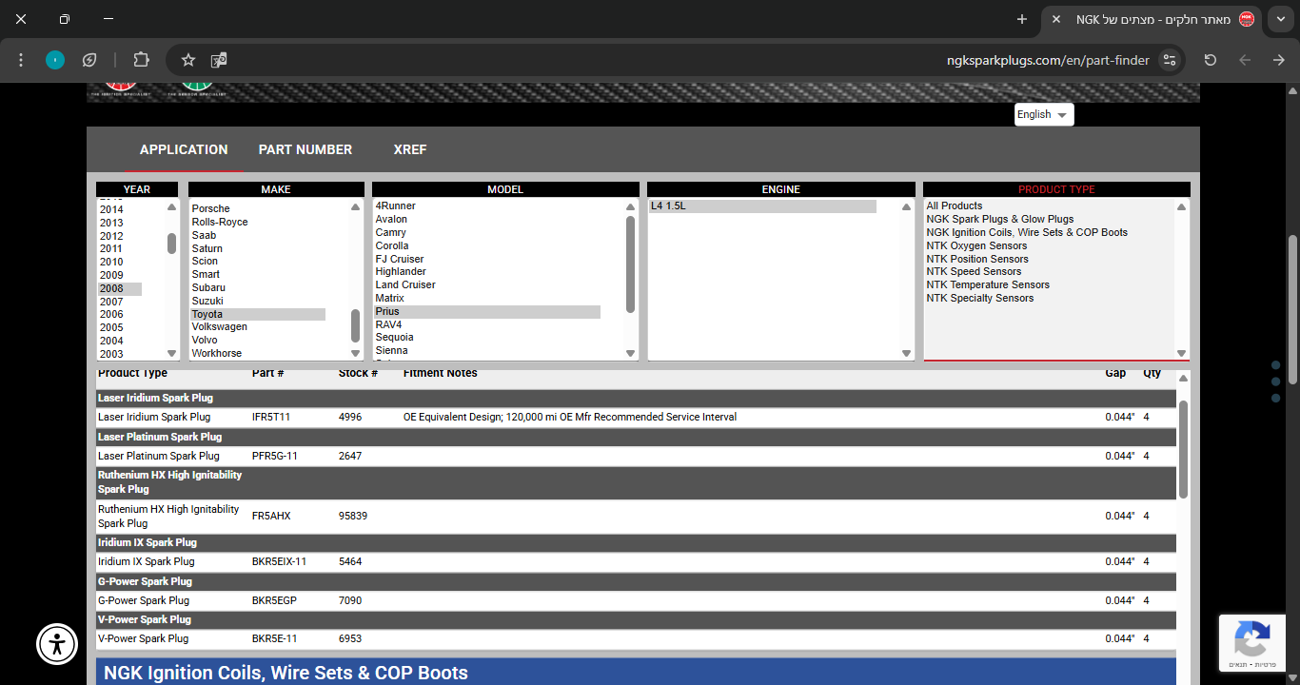
Task: Choose NGK Spark Plugs & Glow Plugs
Action: 999,219
